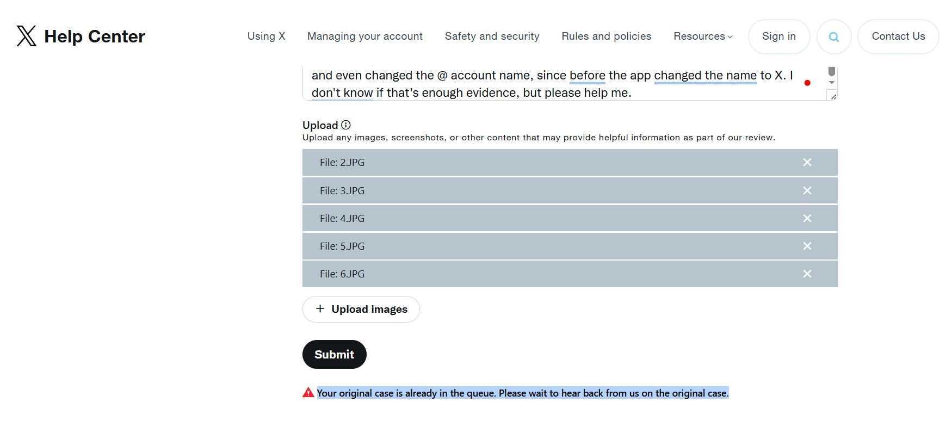Click the X logo in header

pos(26,36)
